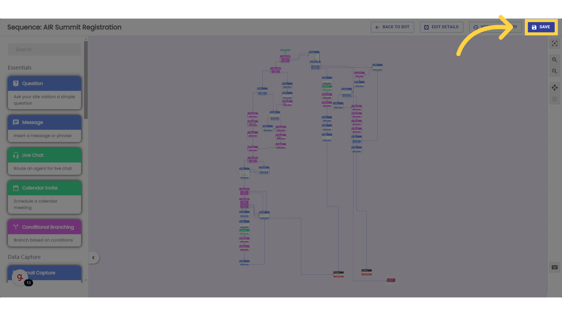Collapse the left sidebar panel
562x316 pixels.
[93, 257]
